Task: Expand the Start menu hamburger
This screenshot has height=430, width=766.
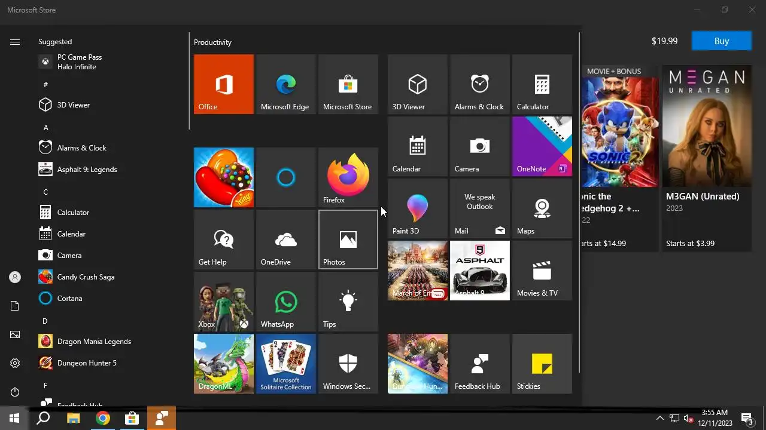Action: [x=15, y=42]
